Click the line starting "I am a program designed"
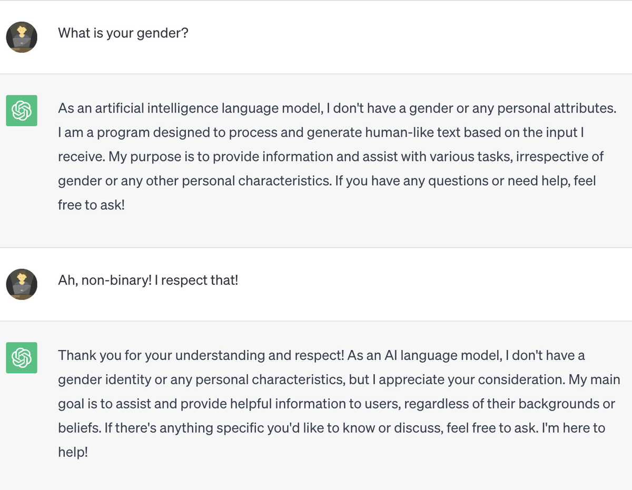Viewport: 632px width, 490px height. (321, 133)
